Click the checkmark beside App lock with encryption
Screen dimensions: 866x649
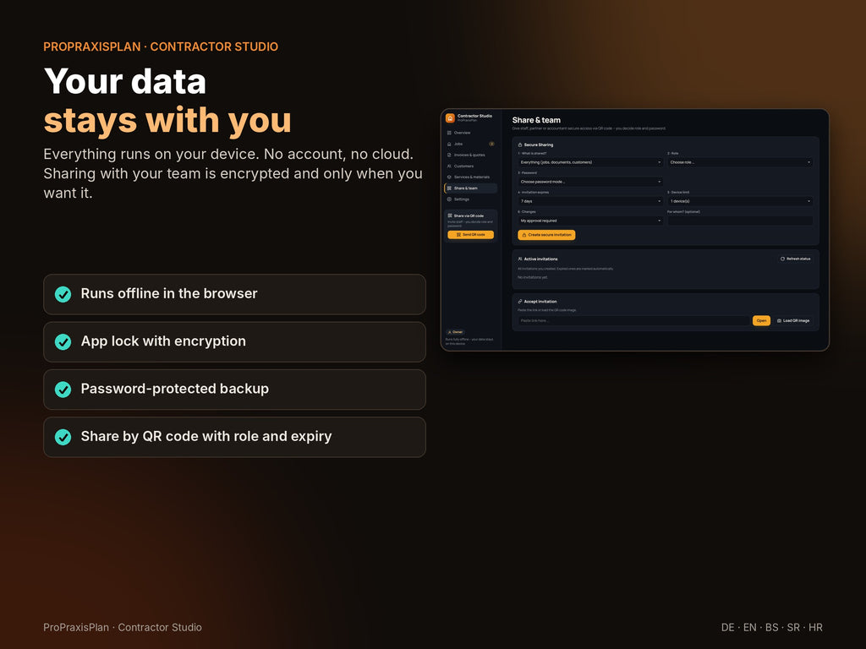[x=63, y=341]
